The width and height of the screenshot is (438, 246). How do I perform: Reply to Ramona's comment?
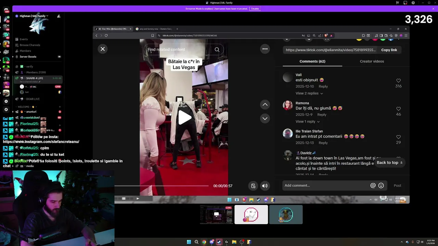322,115
